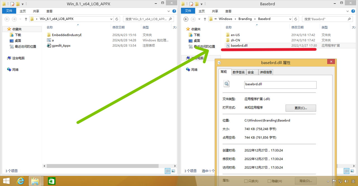This screenshot has width=358, height=186.
Task: Launch Internet Explorer from the taskbar
Action: click(x=21, y=181)
